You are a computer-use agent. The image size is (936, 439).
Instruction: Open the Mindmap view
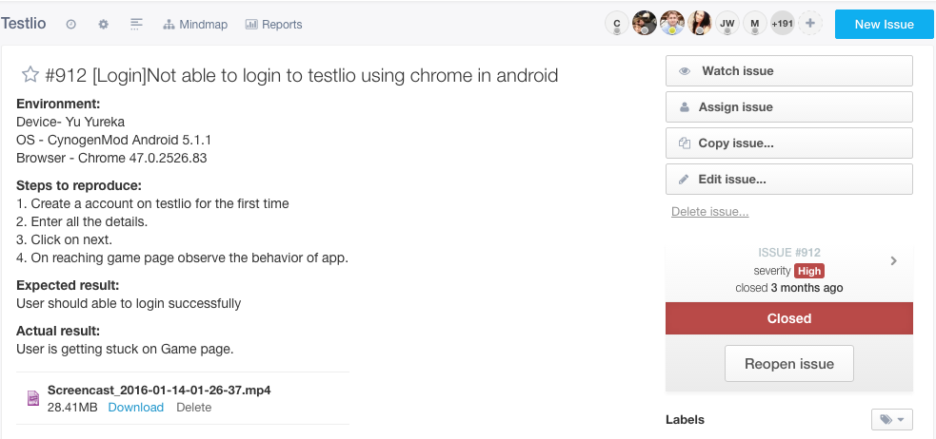tap(195, 24)
